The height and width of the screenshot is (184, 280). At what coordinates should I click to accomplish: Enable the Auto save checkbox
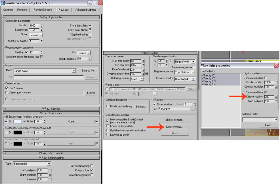pos(7,92)
